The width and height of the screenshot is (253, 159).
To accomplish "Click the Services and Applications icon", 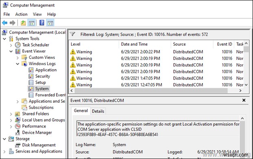I will point(11,151).
